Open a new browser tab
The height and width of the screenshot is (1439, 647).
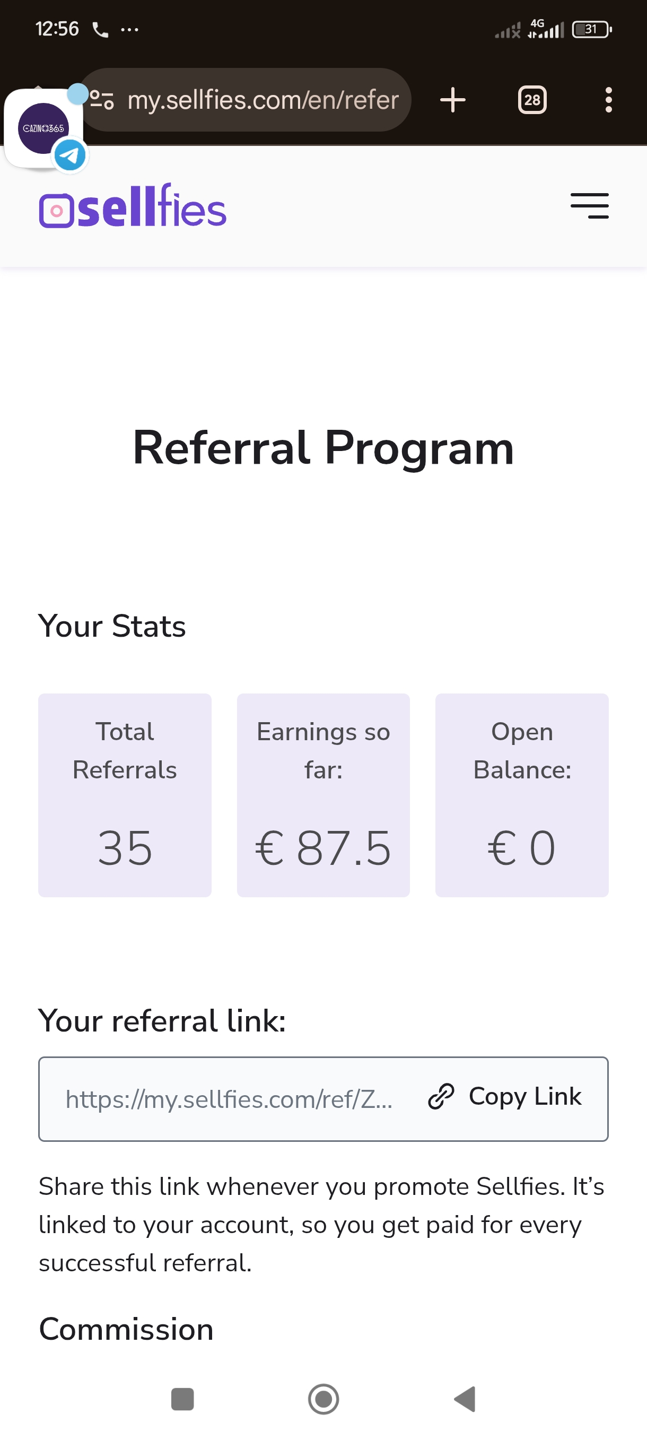point(452,101)
